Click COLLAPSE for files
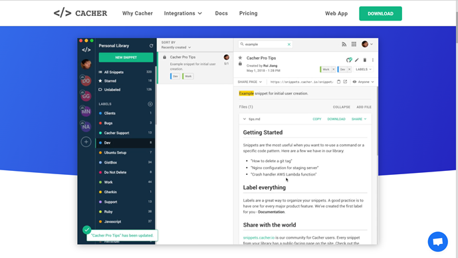The width and height of the screenshot is (458, 258). coord(341,107)
